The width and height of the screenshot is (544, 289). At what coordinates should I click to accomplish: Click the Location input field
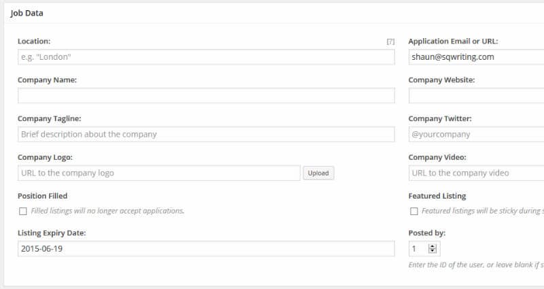(x=206, y=57)
